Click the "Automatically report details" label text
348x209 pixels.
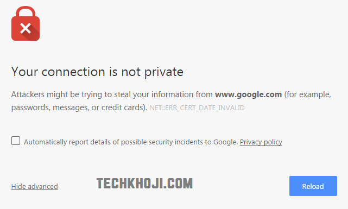point(131,142)
